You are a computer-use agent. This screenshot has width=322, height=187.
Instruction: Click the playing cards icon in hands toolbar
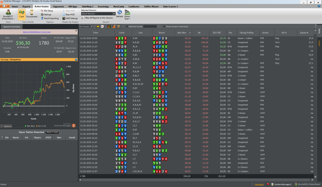102,27
